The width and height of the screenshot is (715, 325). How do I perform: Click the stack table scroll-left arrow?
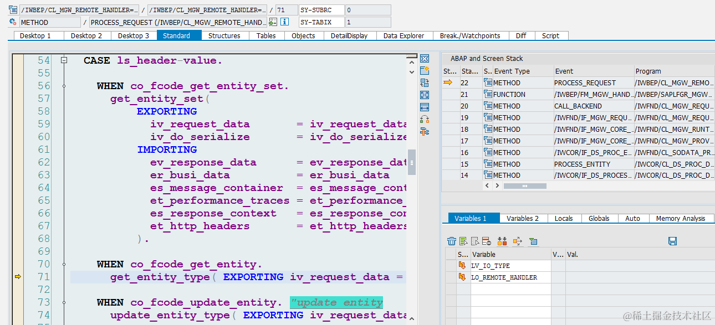tap(487, 185)
